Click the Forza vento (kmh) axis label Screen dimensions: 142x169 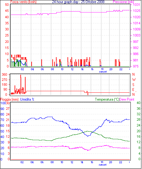(23, 2)
